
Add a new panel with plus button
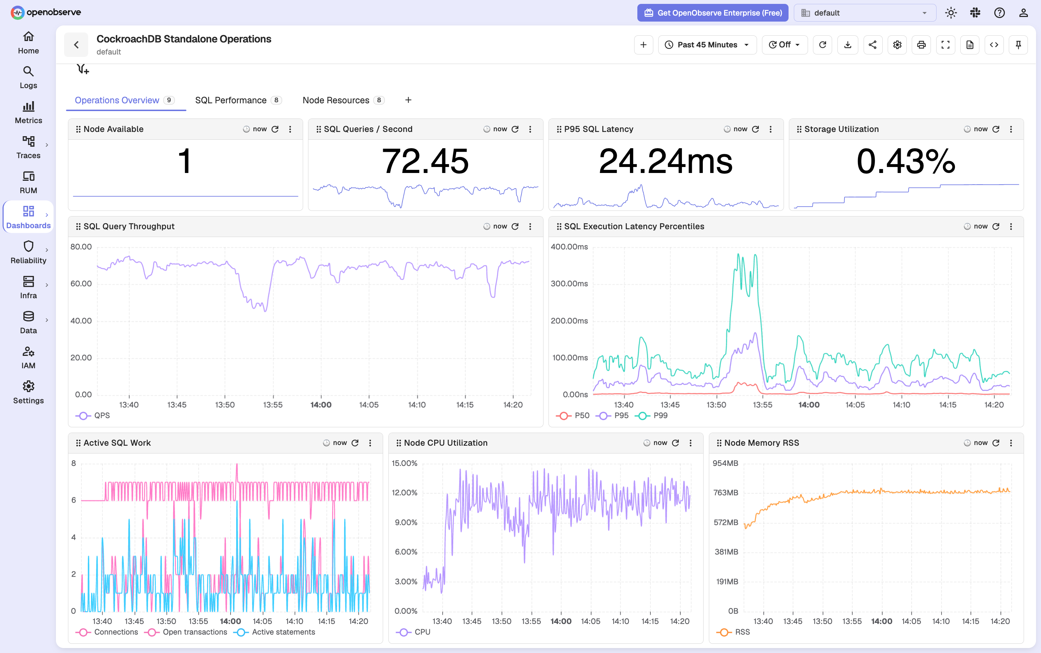point(643,45)
